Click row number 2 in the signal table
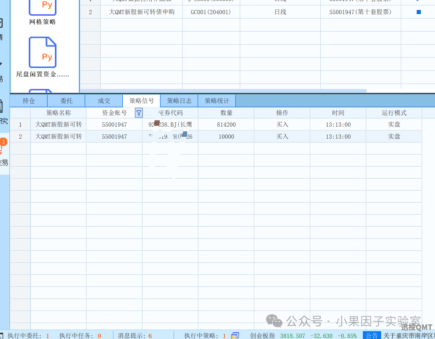This screenshot has height=339, width=435. tap(20, 137)
